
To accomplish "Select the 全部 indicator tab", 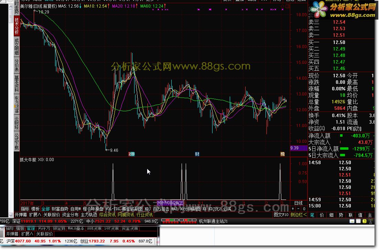I will 45,209.
